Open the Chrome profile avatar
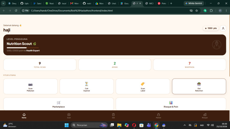This screenshot has height=129, width=230. click(x=220, y=11)
